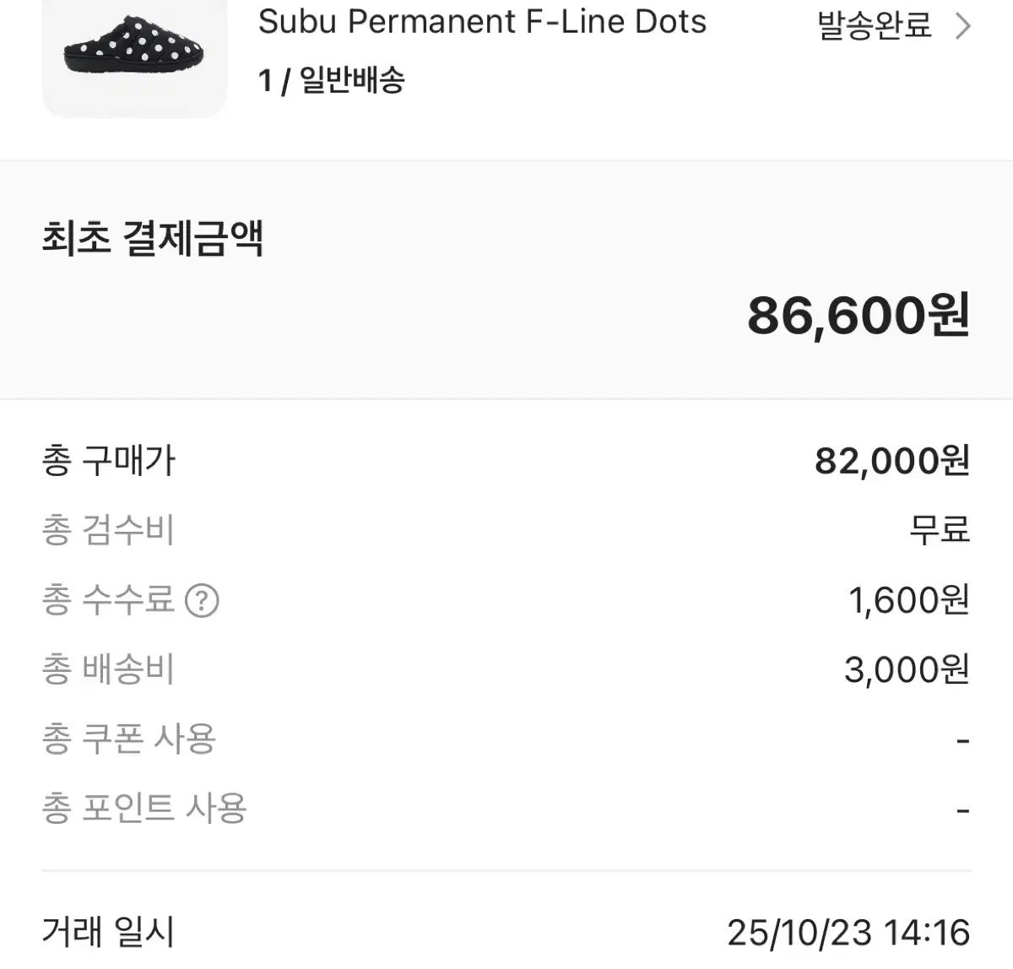Click the 거래 일시 label
1013x969 pixels.
[x=108, y=933]
